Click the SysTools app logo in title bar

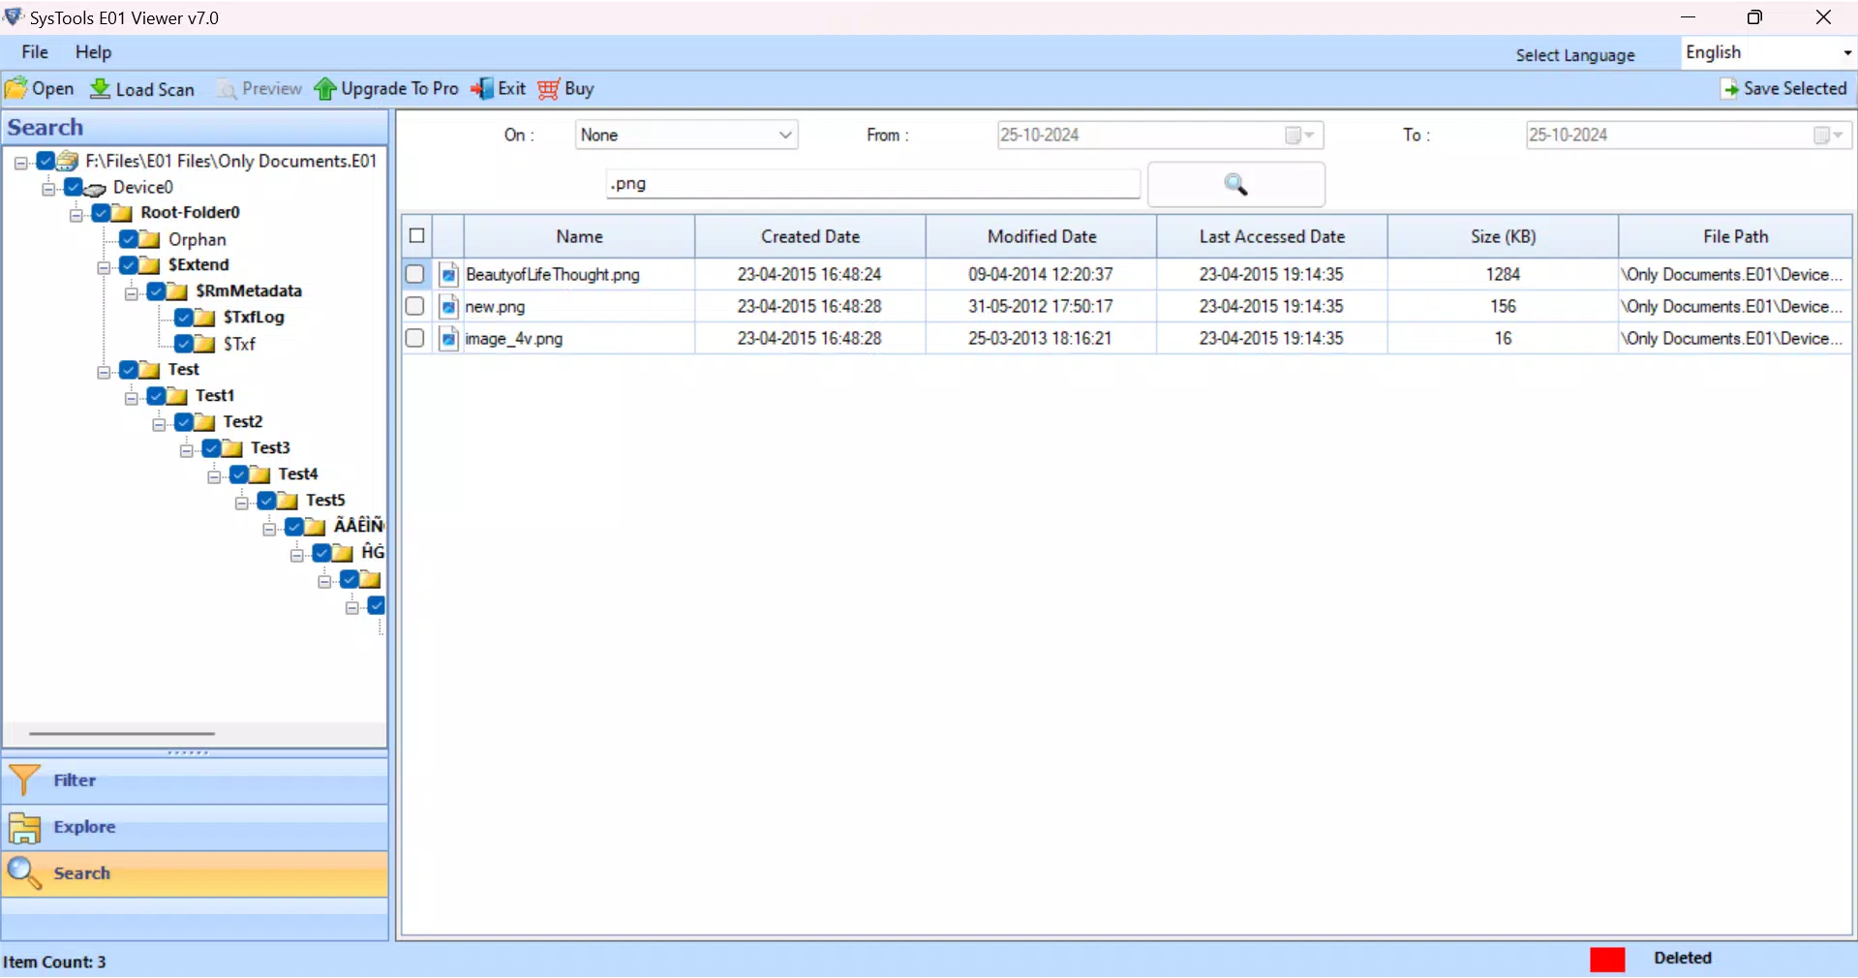(14, 17)
